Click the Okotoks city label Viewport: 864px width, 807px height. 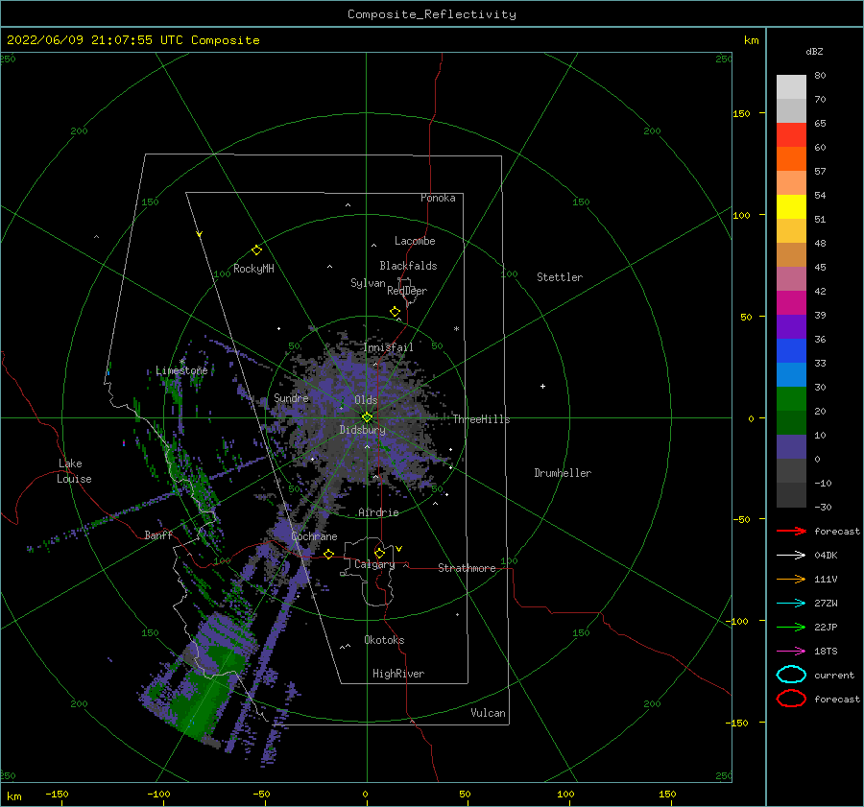click(385, 640)
